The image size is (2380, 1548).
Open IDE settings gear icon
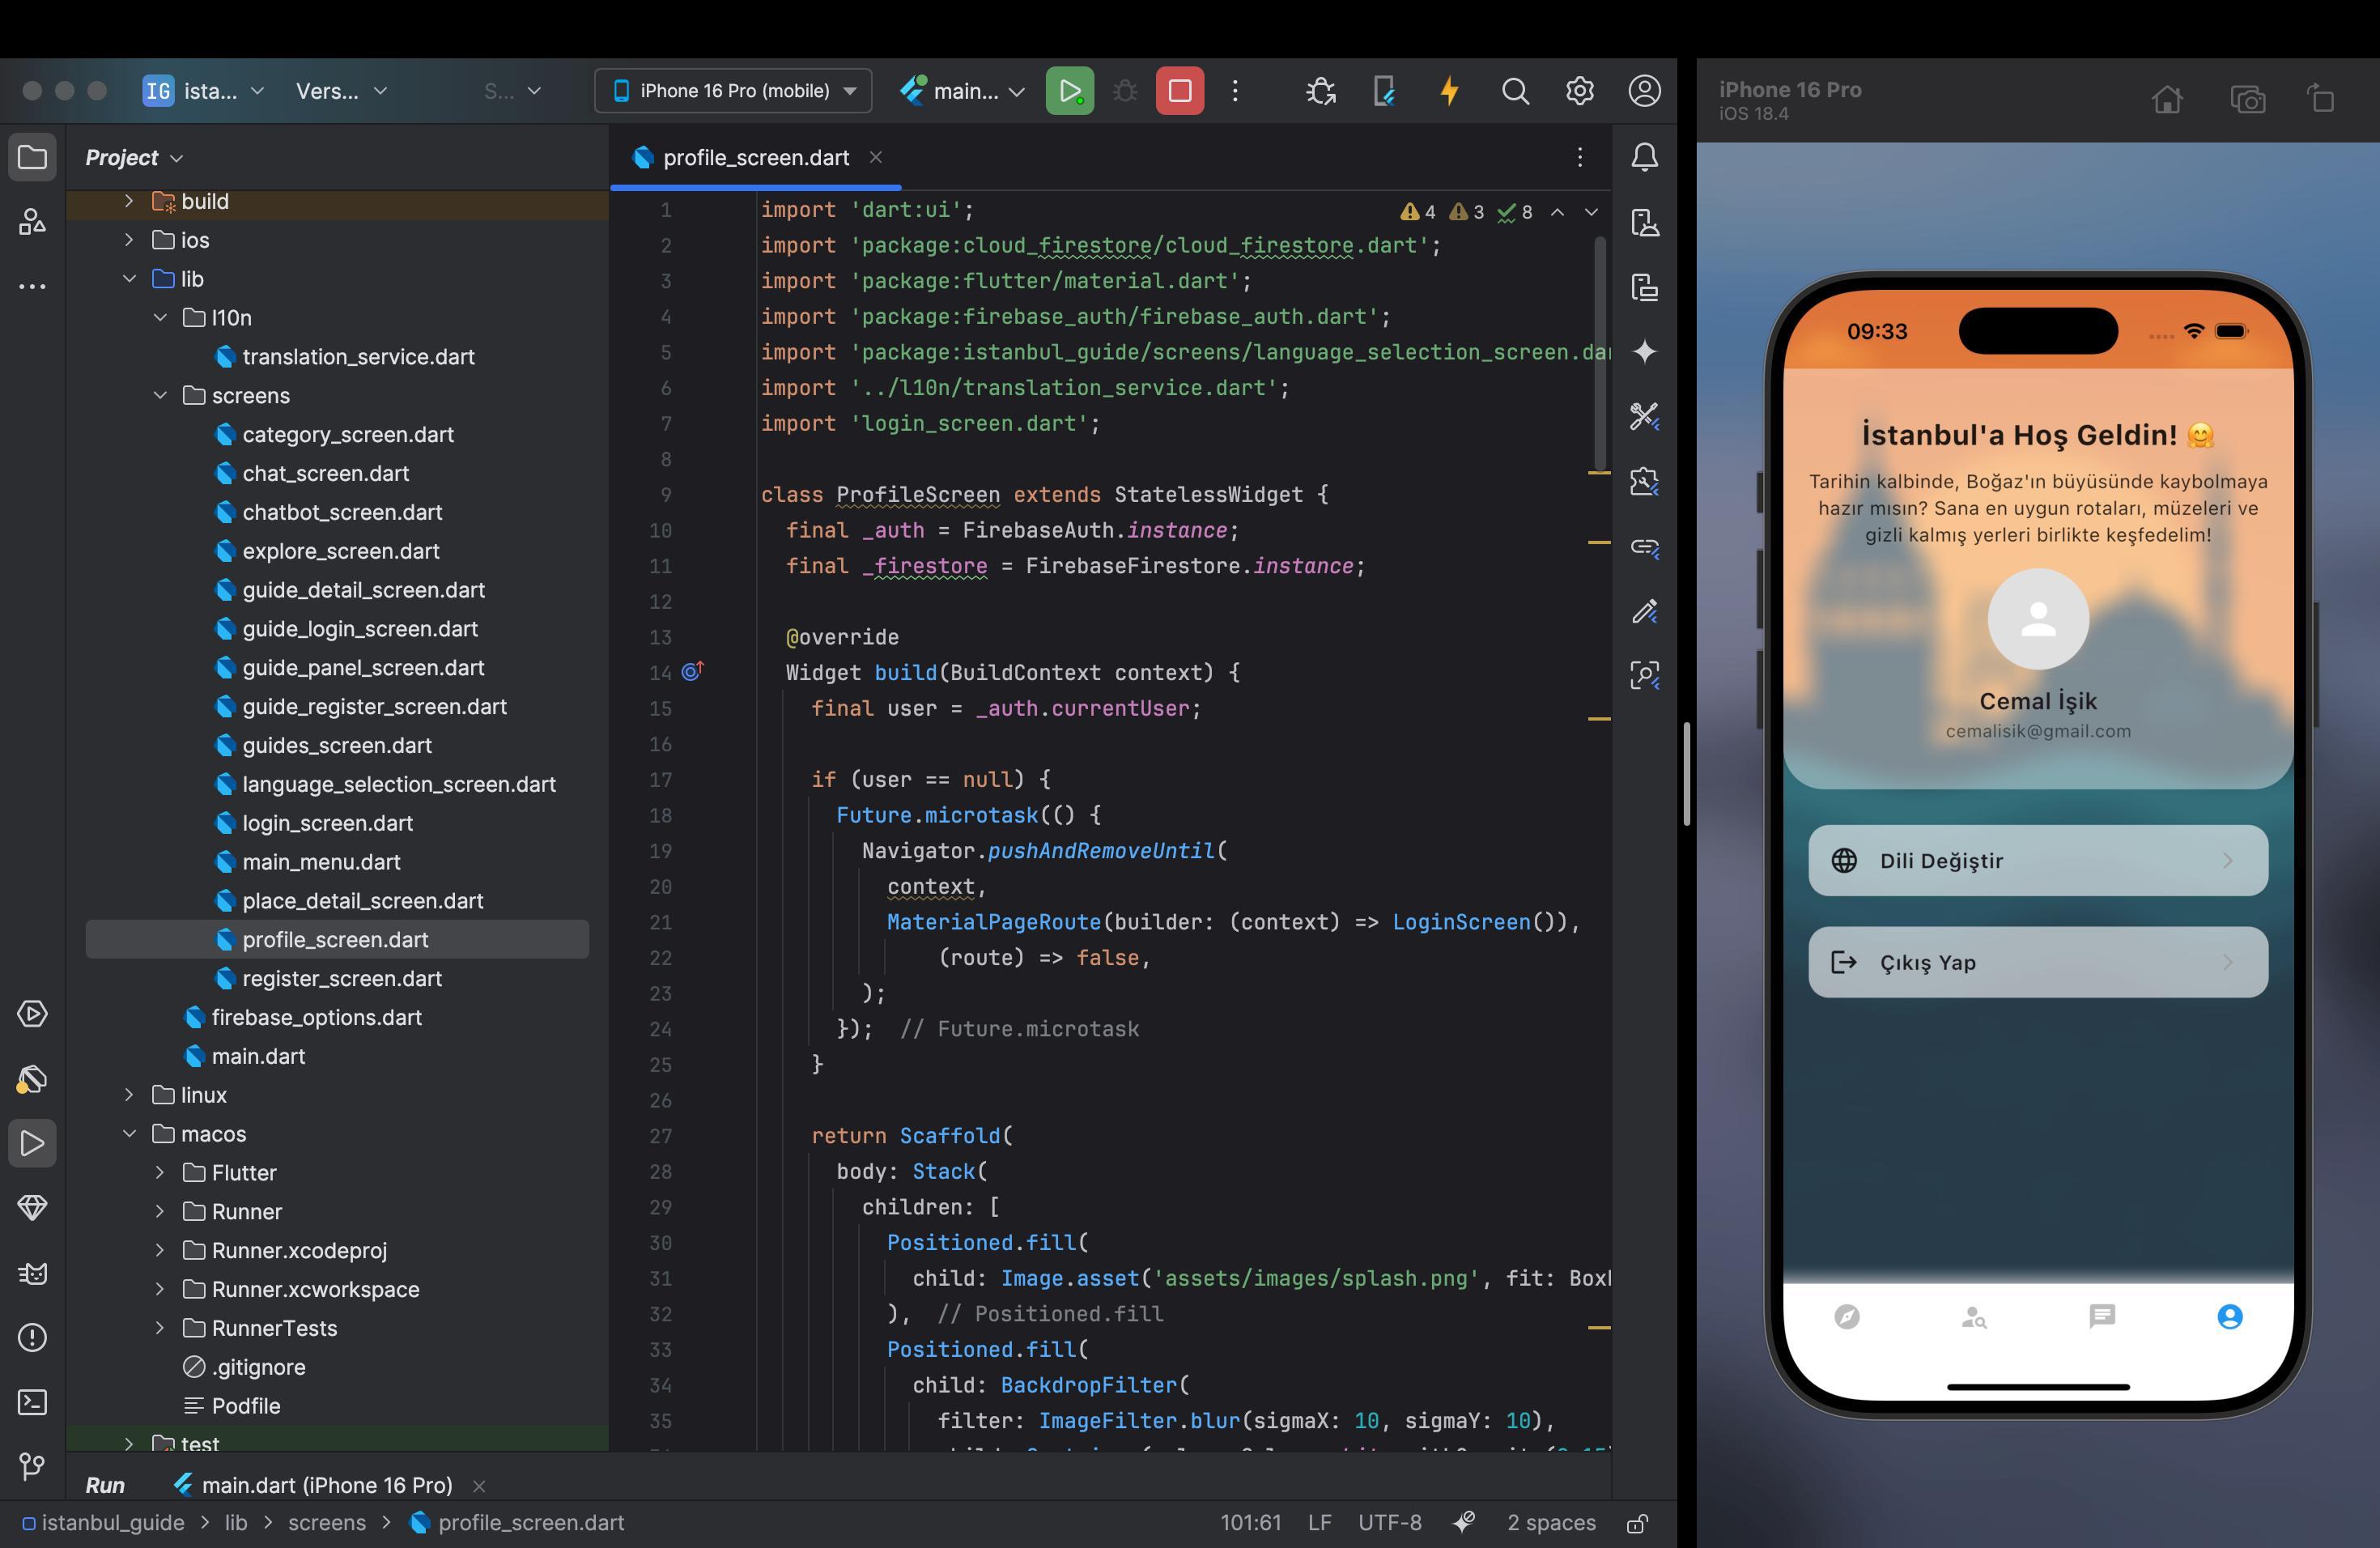point(1580,91)
